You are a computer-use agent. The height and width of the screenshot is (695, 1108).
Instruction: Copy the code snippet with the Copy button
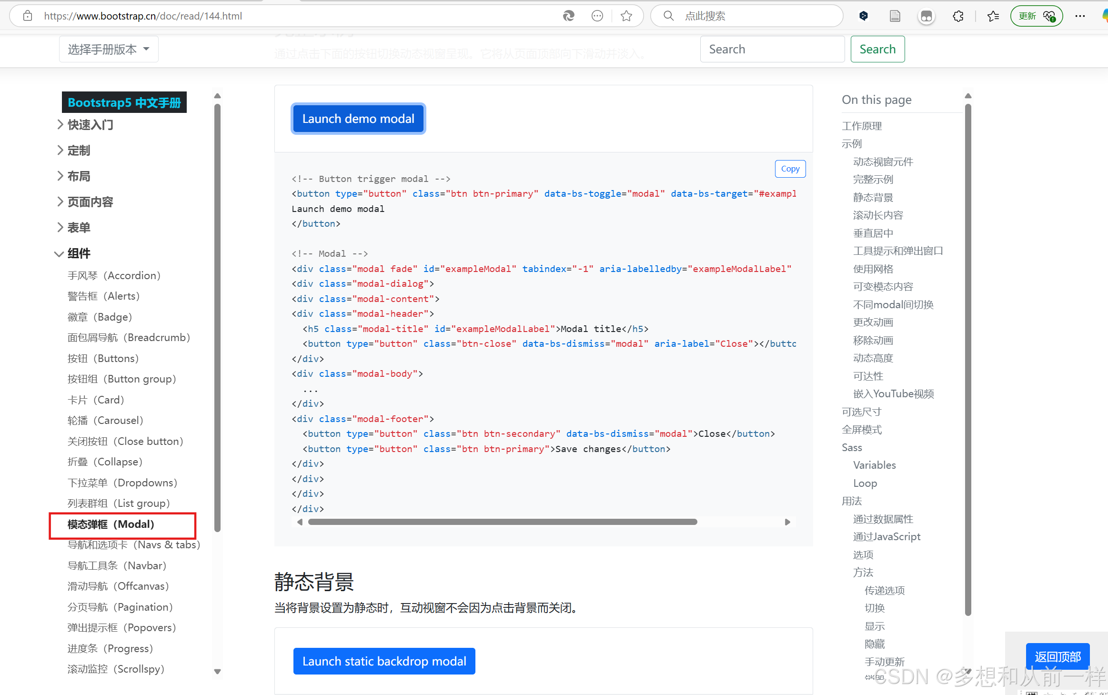pos(790,169)
